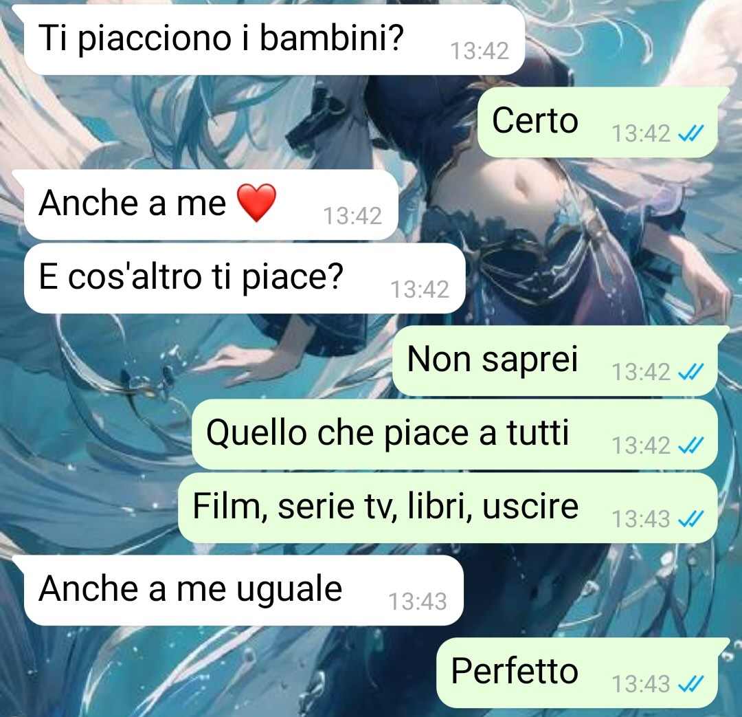Select the "Film, serie tv, libri, uscire" message
Viewport: 742px width, 717px height.
click(448, 508)
